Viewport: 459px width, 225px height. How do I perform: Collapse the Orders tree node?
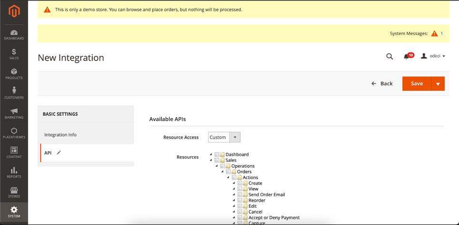tap(223, 172)
